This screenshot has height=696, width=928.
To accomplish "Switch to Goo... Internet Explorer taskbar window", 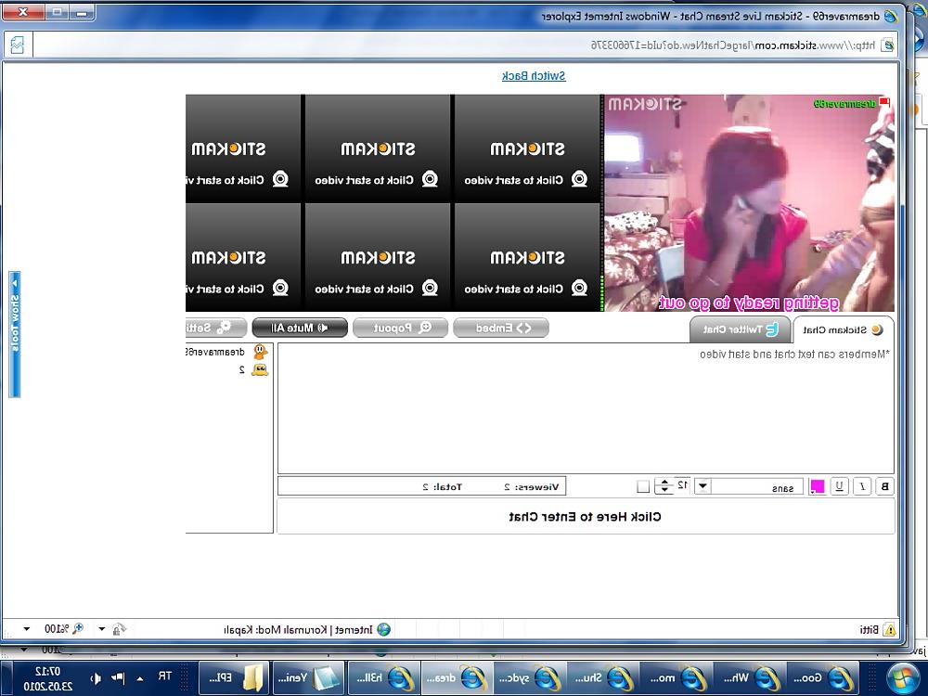I will coord(822,678).
